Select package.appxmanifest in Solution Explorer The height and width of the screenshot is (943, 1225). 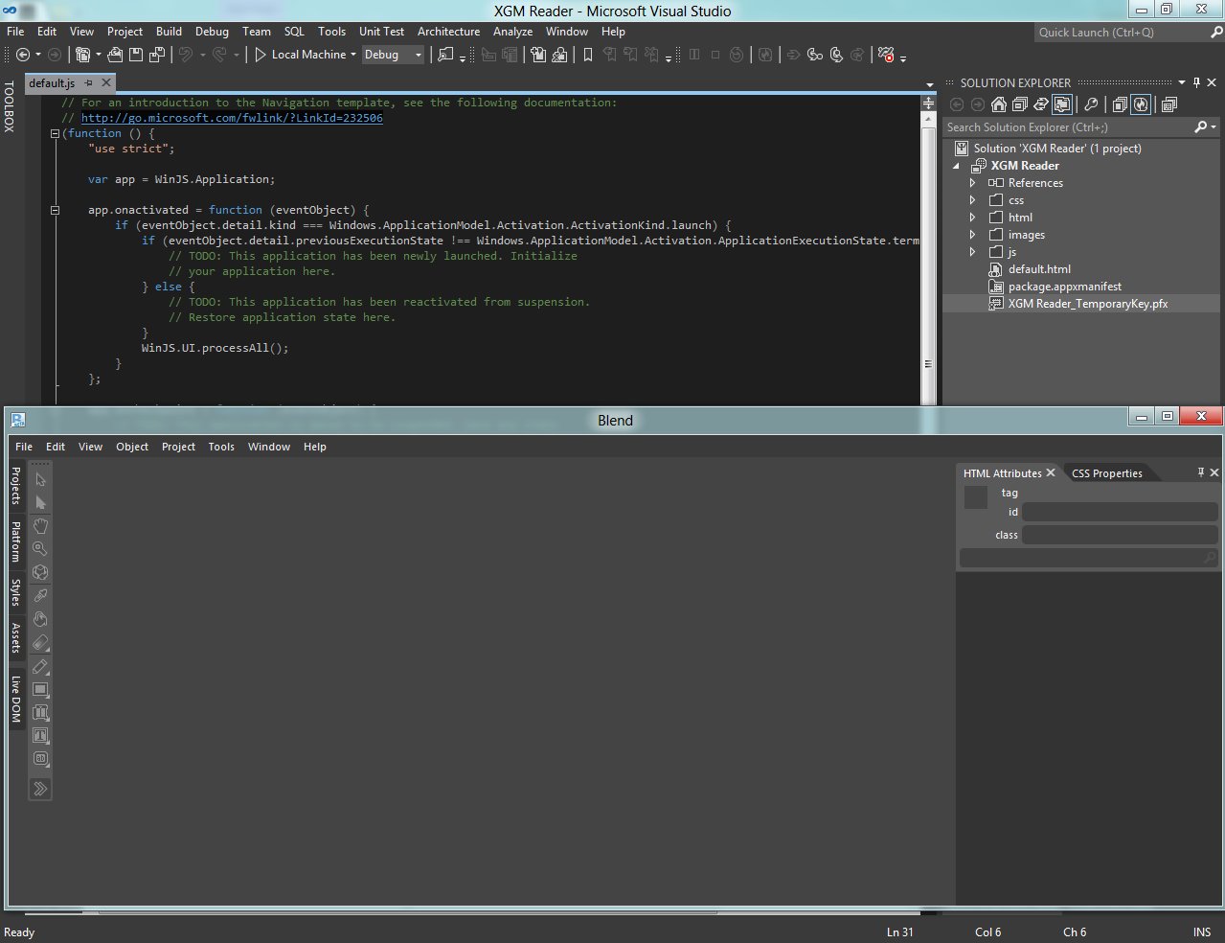point(1064,287)
